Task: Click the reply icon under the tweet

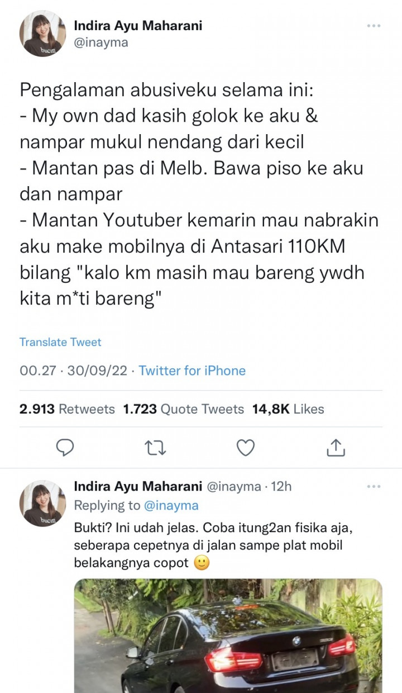Action: tap(65, 447)
